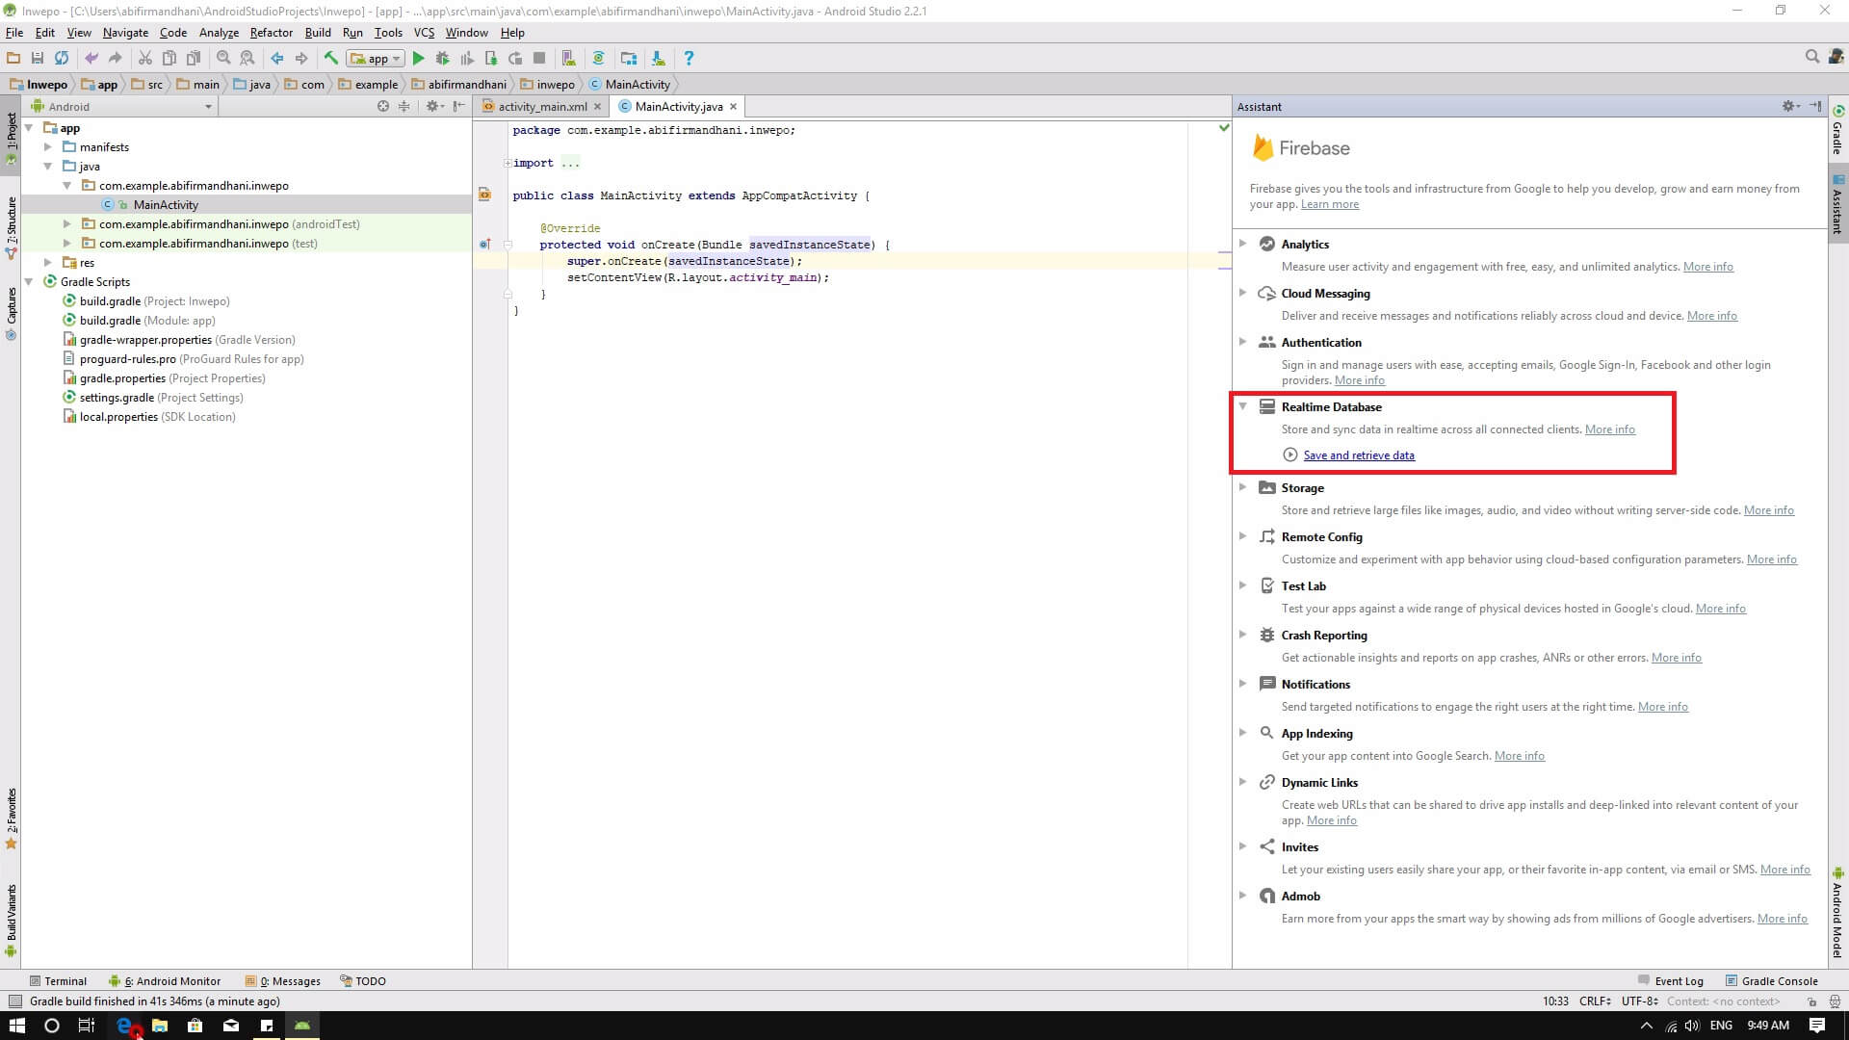Screen dimensions: 1849x1040
Task: Open Android Studio from Windows taskbar
Action: [x=302, y=1026]
